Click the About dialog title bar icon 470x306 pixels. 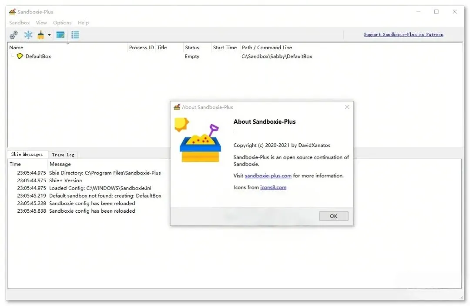point(177,107)
